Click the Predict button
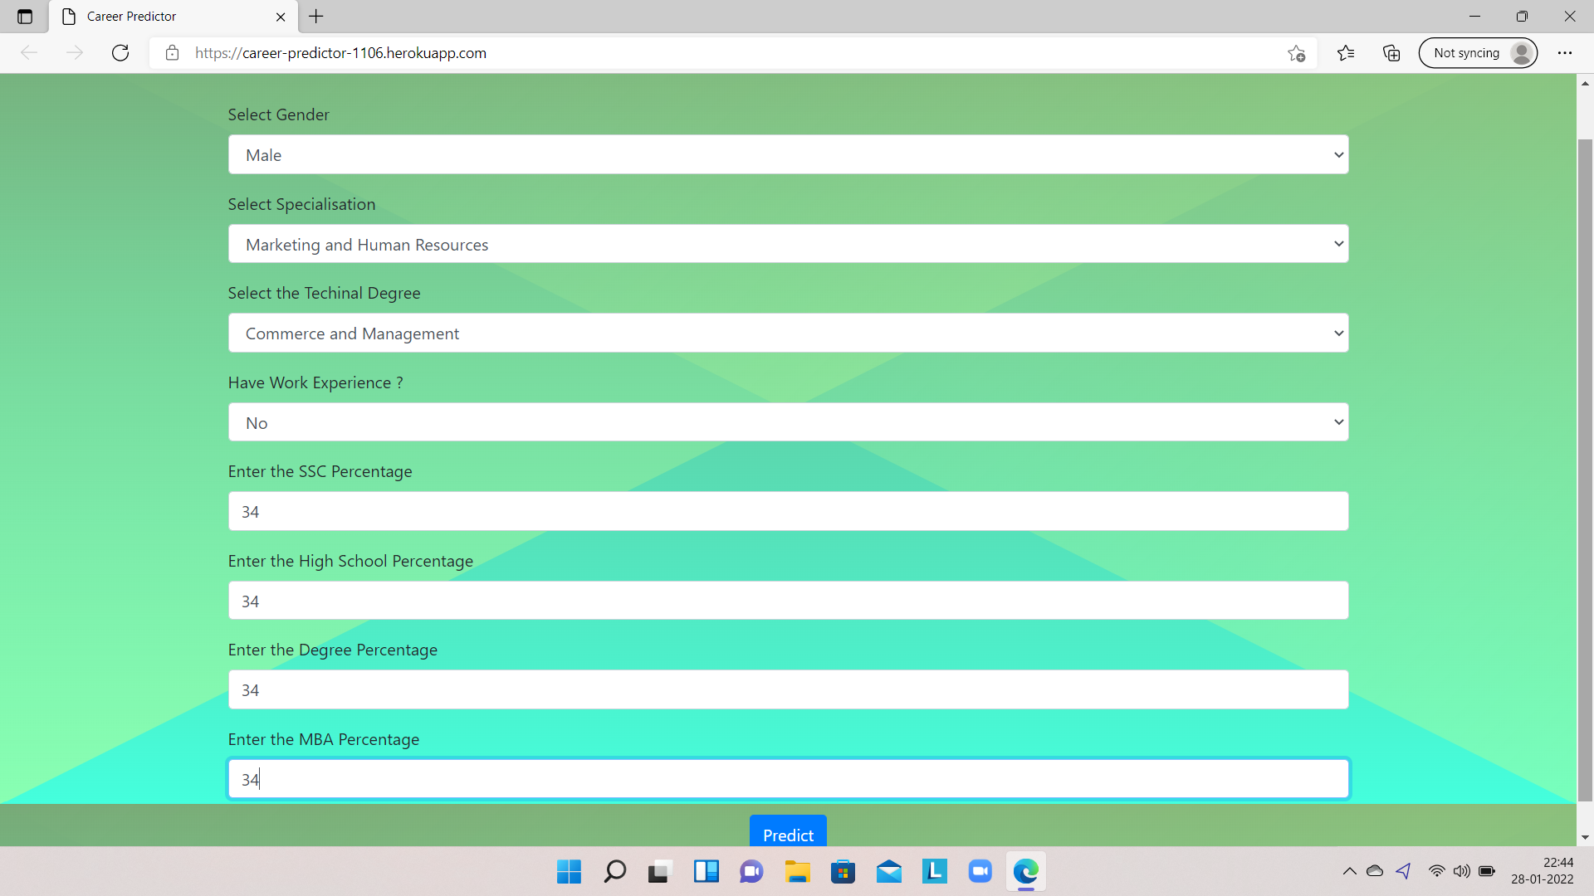Image resolution: width=1594 pixels, height=896 pixels. point(788,833)
